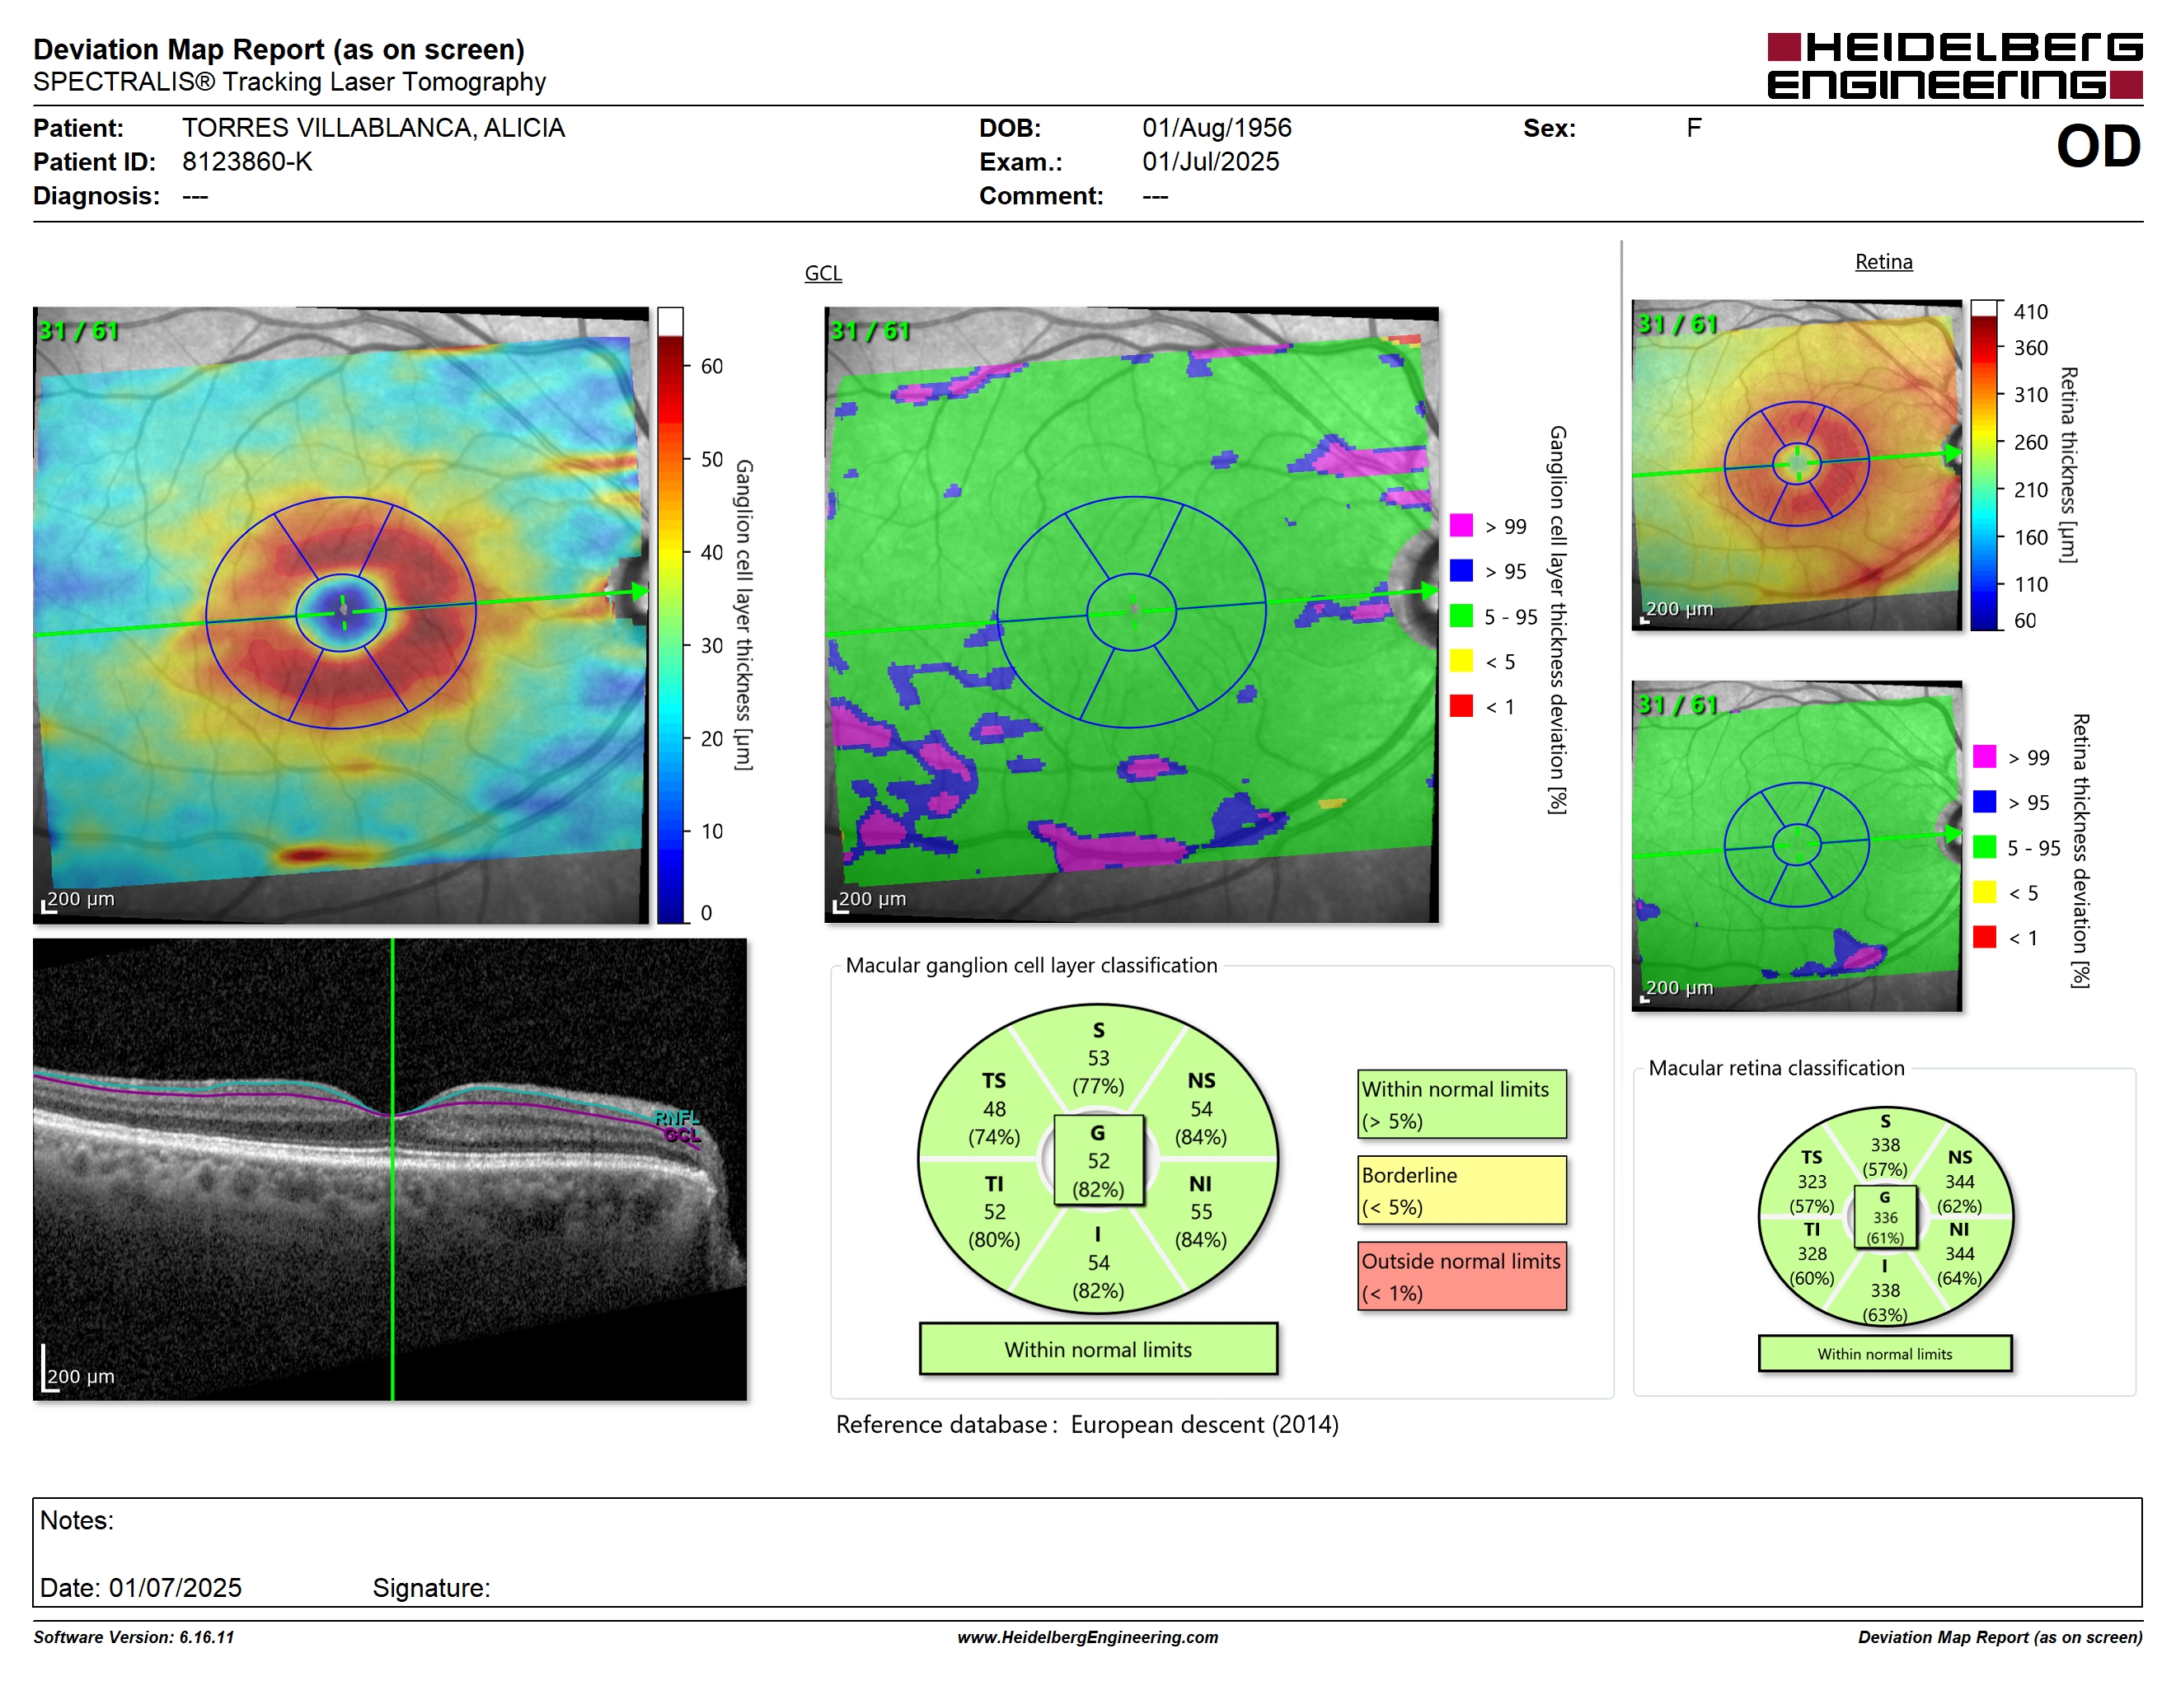Click the red <1 swatch in GCL legend
Screen dimensions: 2176x1681
1461,705
